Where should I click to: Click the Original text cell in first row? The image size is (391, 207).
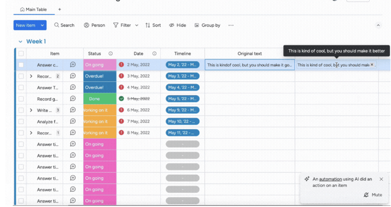(x=249, y=65)
